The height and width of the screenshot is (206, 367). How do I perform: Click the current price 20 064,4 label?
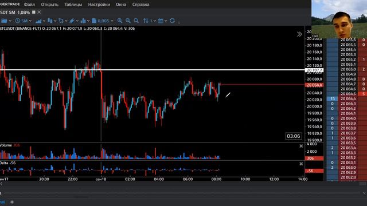coord(314,85)
